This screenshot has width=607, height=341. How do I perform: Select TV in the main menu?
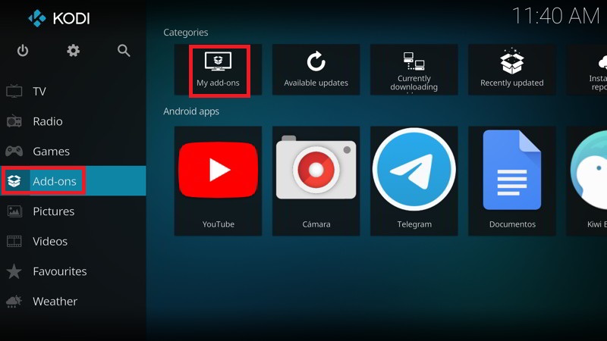click(x=39, y=92)
